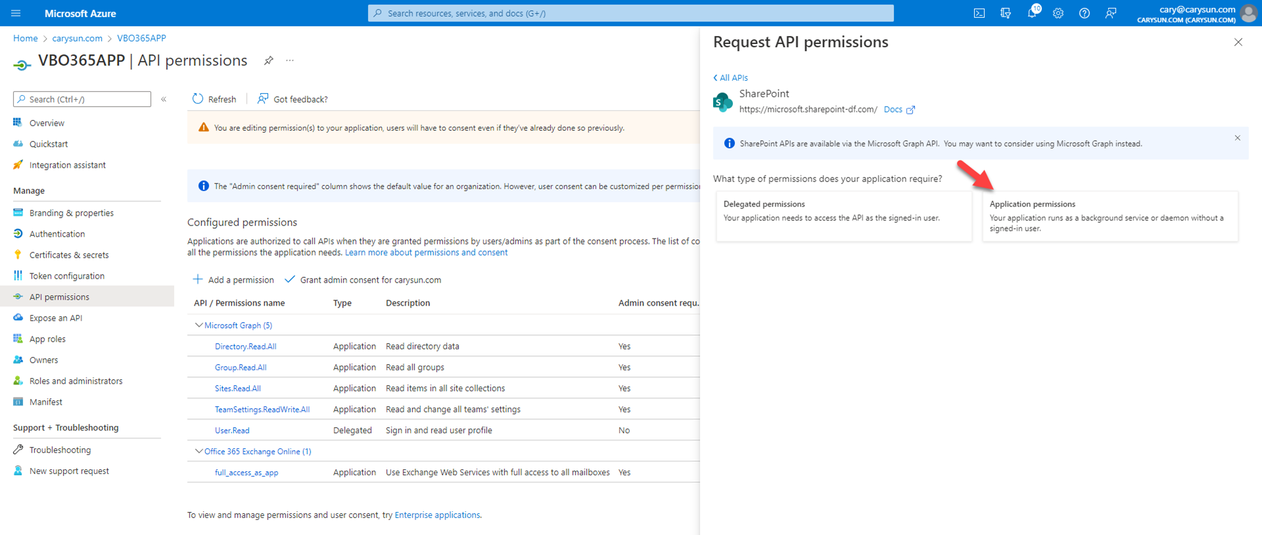
Task: Select Application permissions card
Action: click(x=1110, y=216)
